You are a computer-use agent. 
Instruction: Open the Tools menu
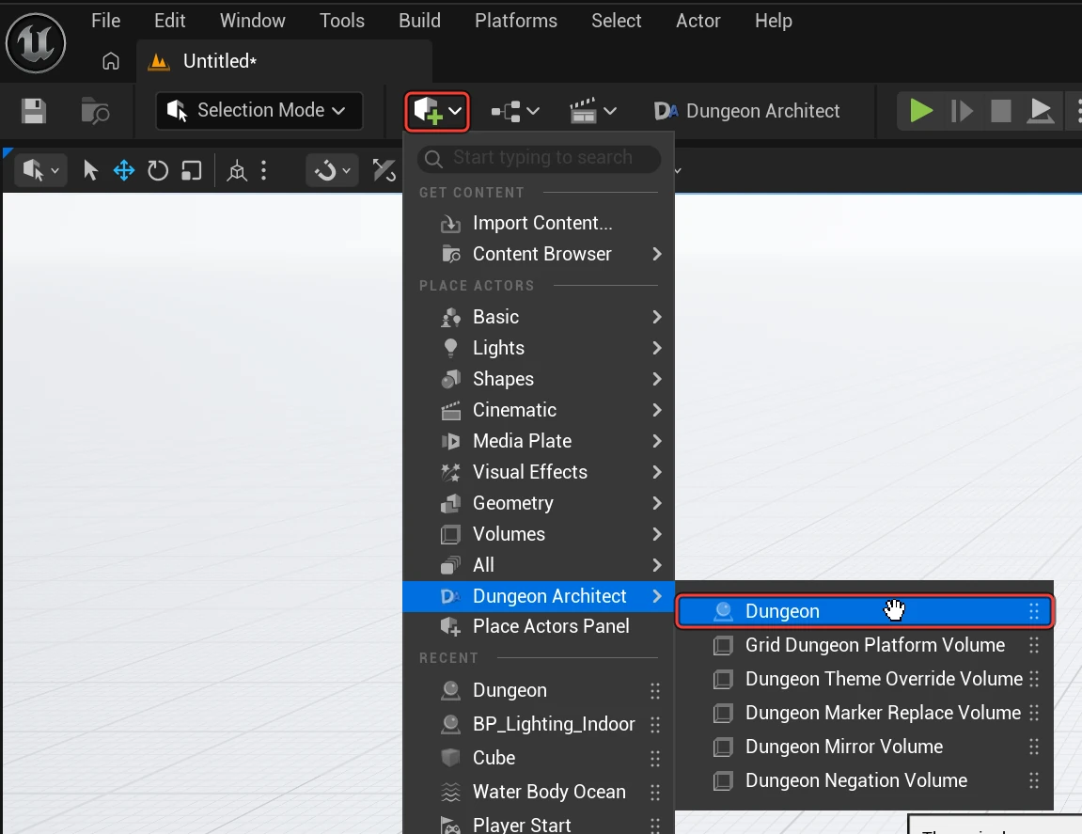point(341,21)
